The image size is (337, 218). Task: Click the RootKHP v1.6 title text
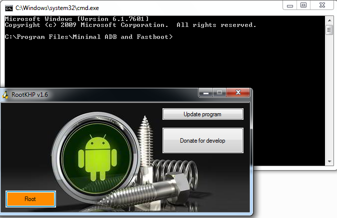(x=29, y=95)
